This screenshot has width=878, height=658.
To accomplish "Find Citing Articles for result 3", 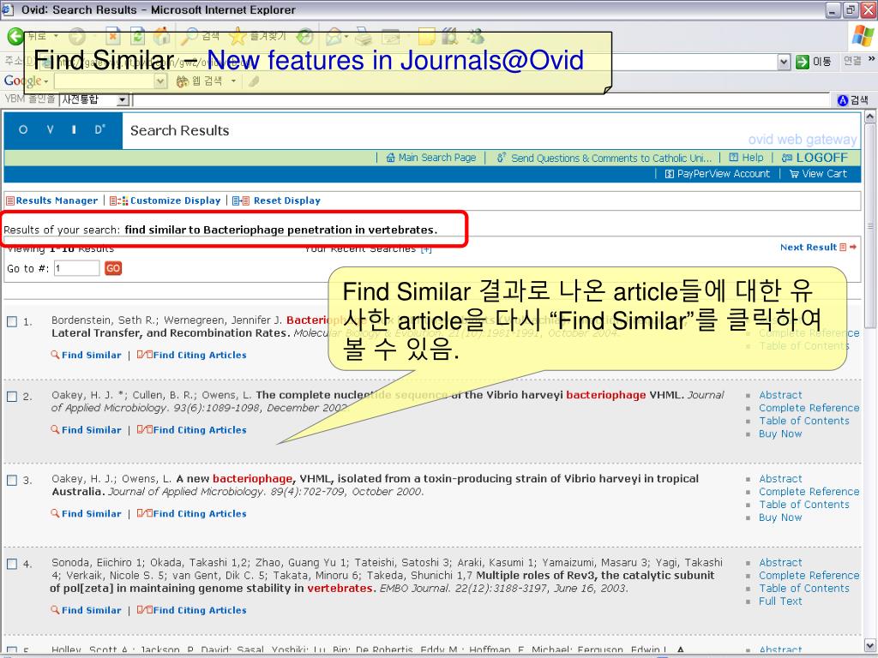I will (x=192, y=514).
